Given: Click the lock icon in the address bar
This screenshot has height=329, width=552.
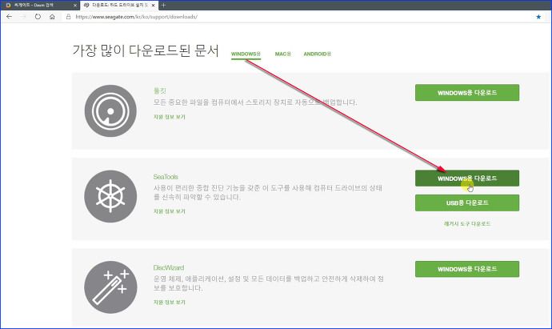Looking at the screenshot, I should (68, 17).
